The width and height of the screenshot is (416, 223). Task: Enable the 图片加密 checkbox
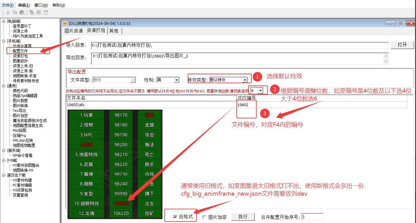[x=204, y=217]
